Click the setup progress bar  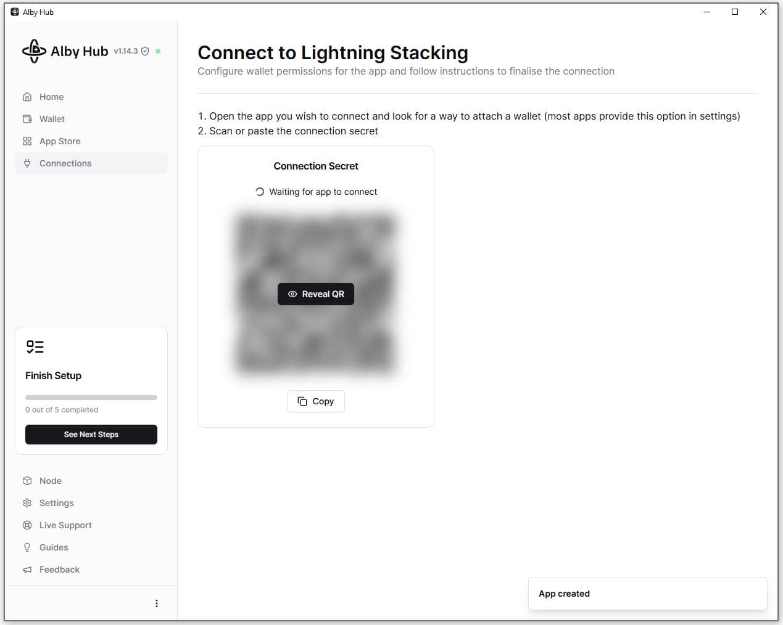(x=91, y=398)
